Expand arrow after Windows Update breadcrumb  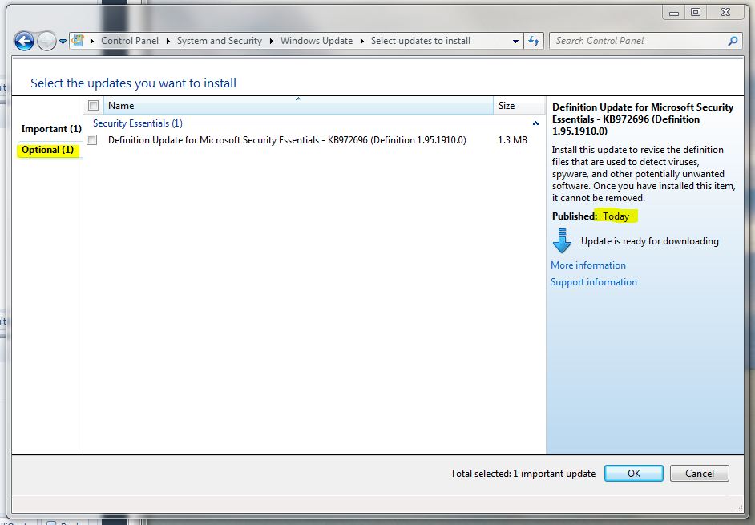click(362, 42)
